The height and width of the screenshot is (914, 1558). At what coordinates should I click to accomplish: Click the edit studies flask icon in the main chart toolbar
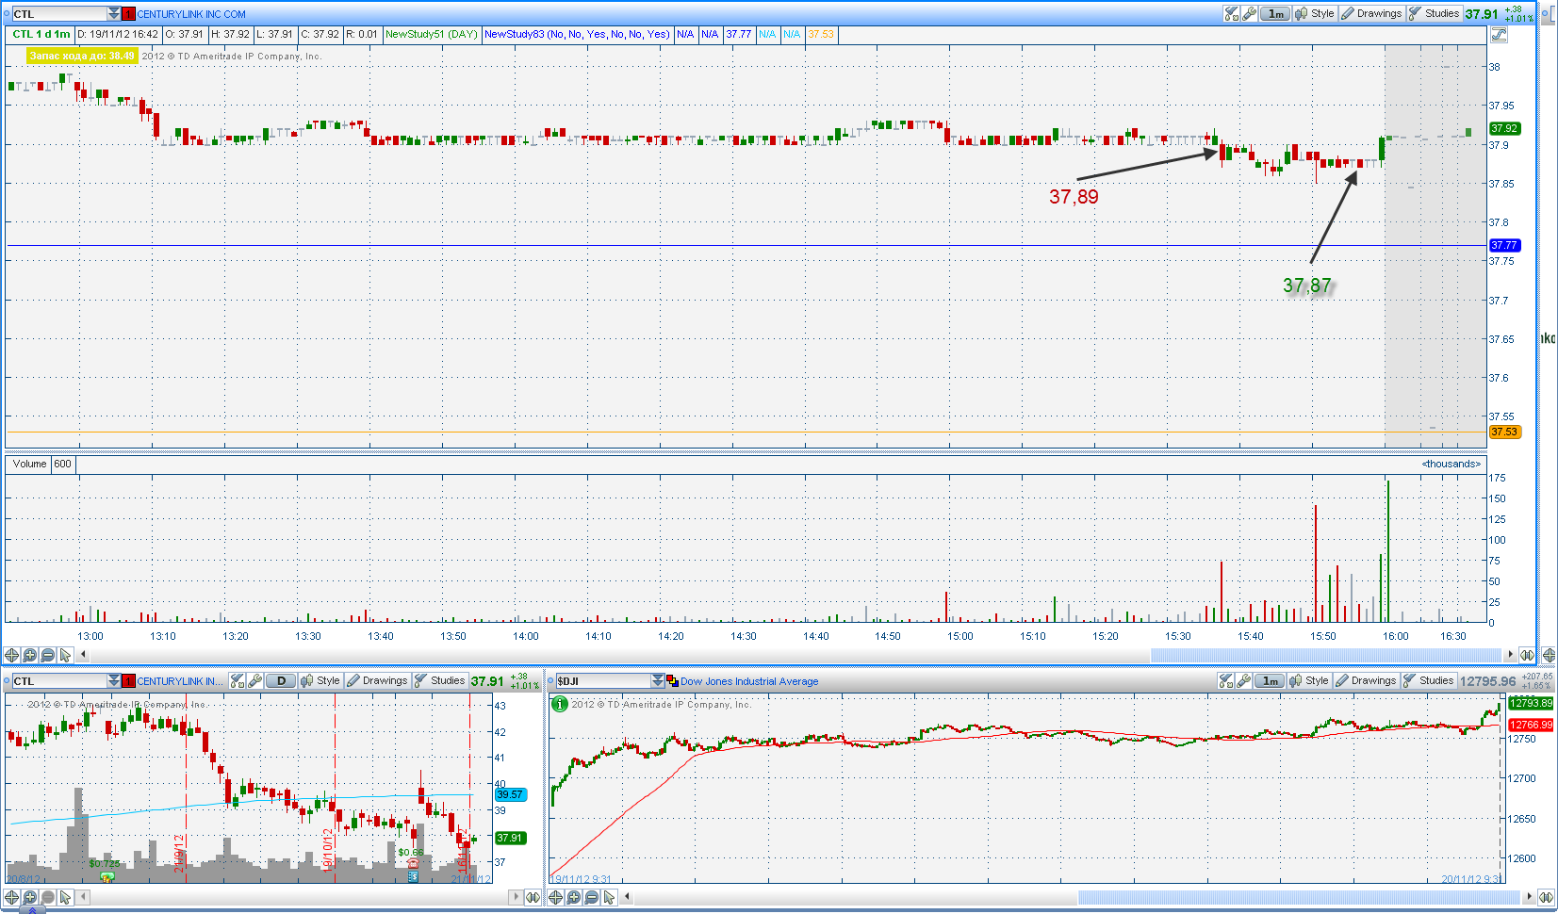1231,13
